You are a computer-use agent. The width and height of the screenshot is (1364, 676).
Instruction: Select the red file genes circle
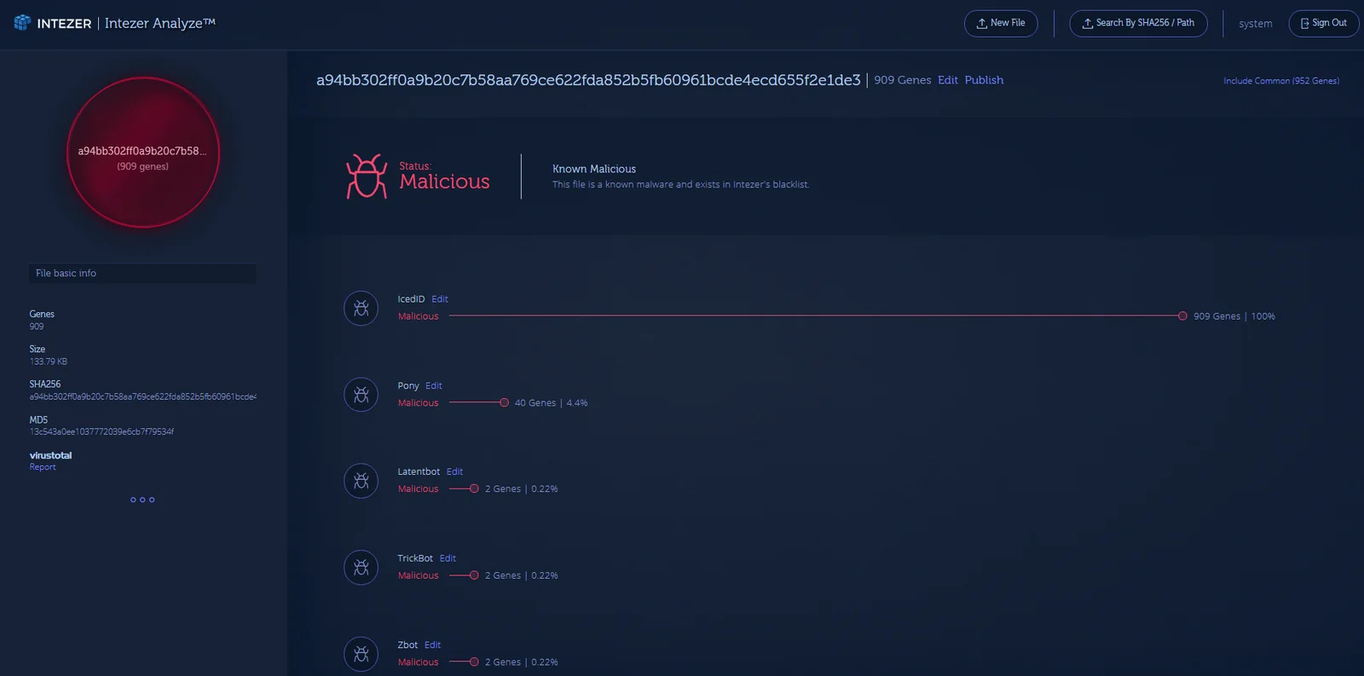click(143, 153)
